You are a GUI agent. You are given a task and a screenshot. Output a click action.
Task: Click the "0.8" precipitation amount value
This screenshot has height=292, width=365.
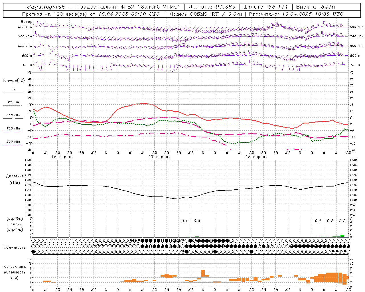(x=342, y=221)
